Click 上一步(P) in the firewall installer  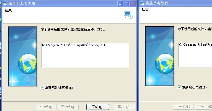pos(46,107)
